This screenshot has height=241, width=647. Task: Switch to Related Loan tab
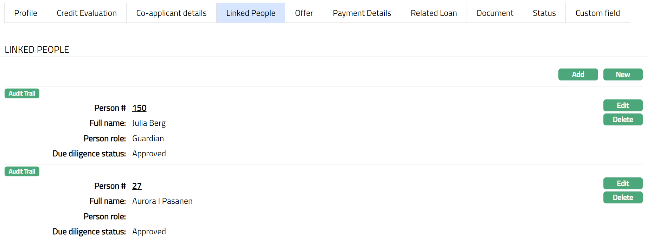coord(434,13)
